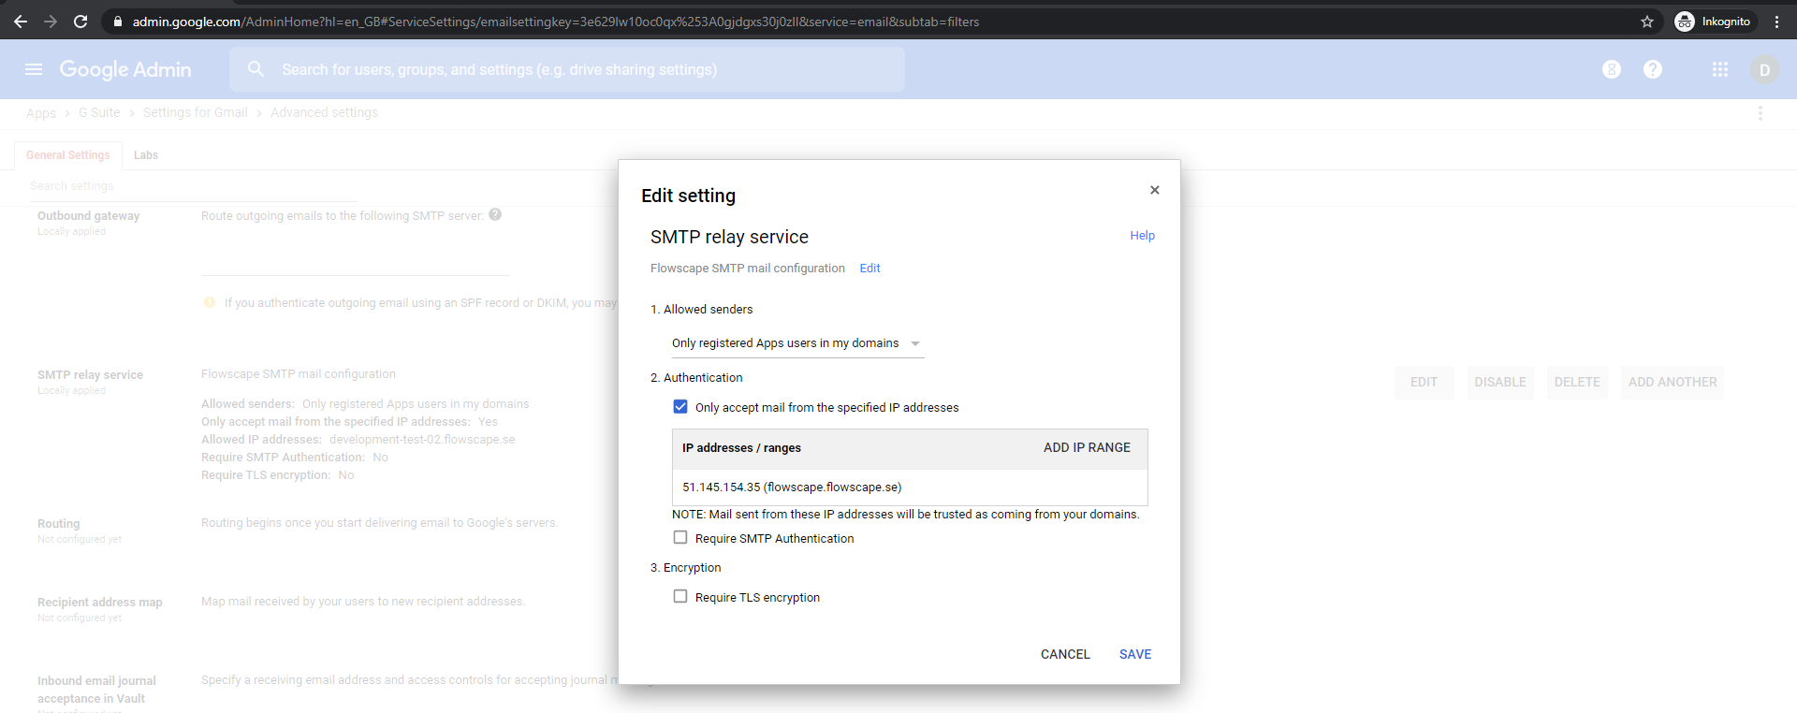The height and width of the screenshot is (713, 1797).
Task: Switch to Labs tab
Action: click(146, 155)
